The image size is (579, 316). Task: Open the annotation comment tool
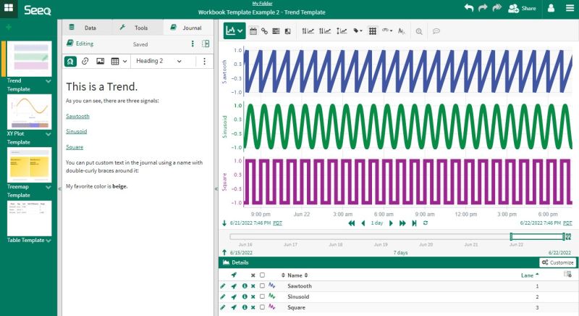[x=436, y=31]
